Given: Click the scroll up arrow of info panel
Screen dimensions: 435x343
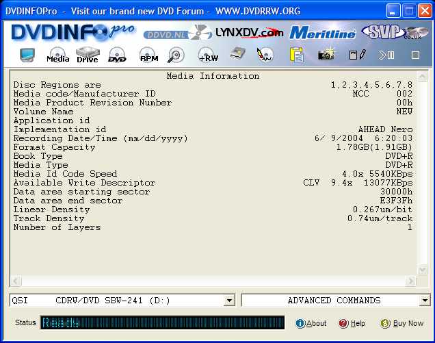Looking at the screenshot, I should tap(422, 76).
